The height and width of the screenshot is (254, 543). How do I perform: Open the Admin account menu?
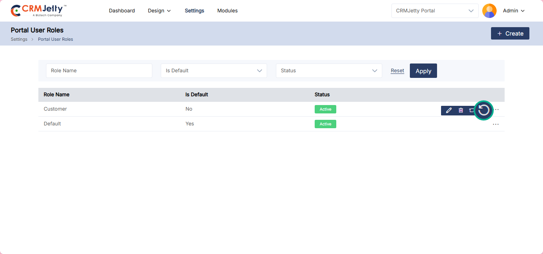(513, 11)
